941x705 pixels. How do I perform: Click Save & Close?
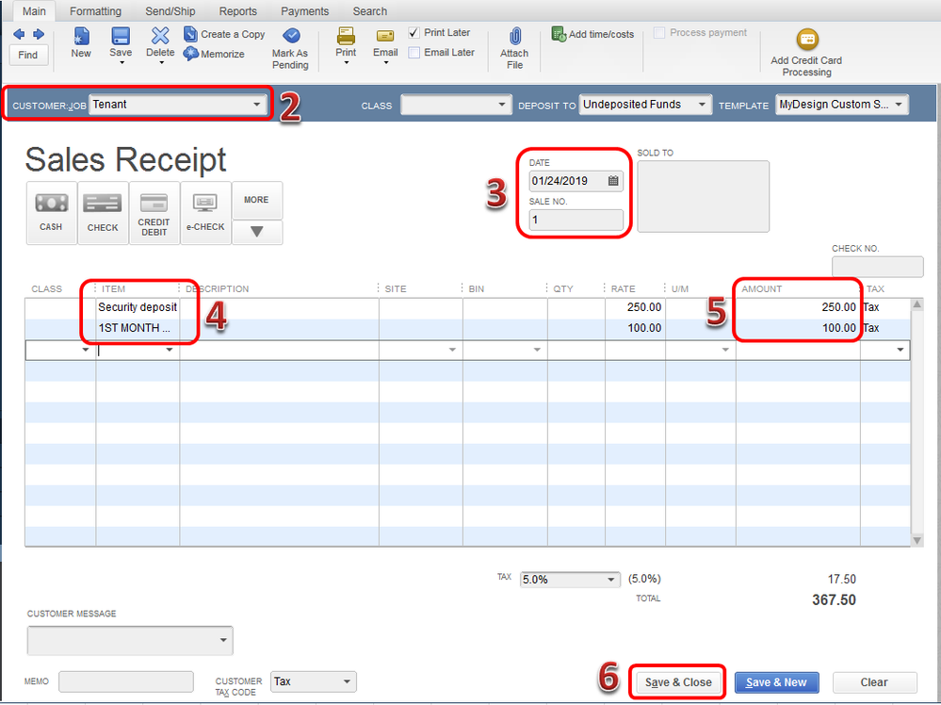pos(678,682)
